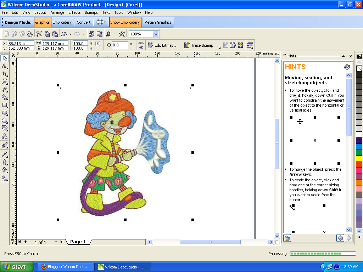Select the Zoom magnifier tool
363x272 pixels.
(x=5, y=82)
